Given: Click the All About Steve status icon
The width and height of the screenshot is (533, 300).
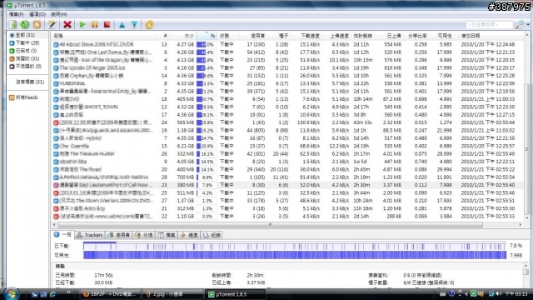Looking at the screenshot, I should click(x=56, y=44).
